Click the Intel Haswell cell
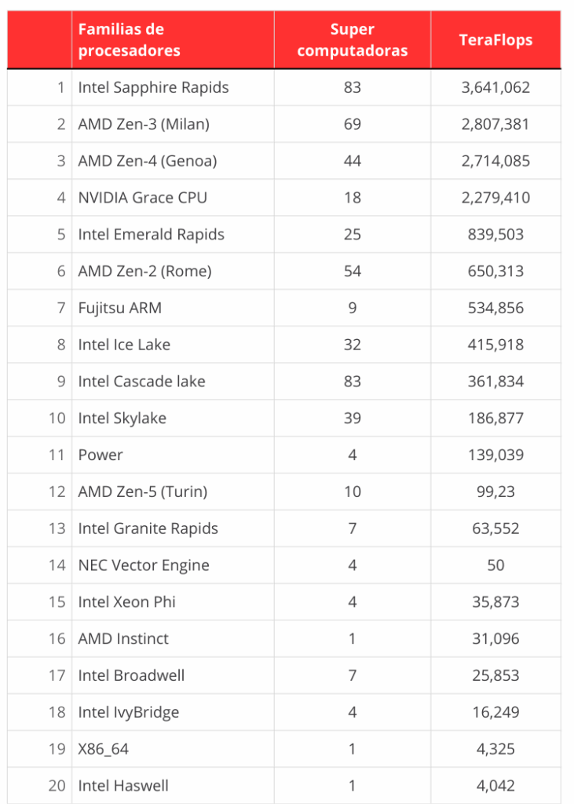Image resolution: width=574 pixels, height=804 pixels. (123, 786)
